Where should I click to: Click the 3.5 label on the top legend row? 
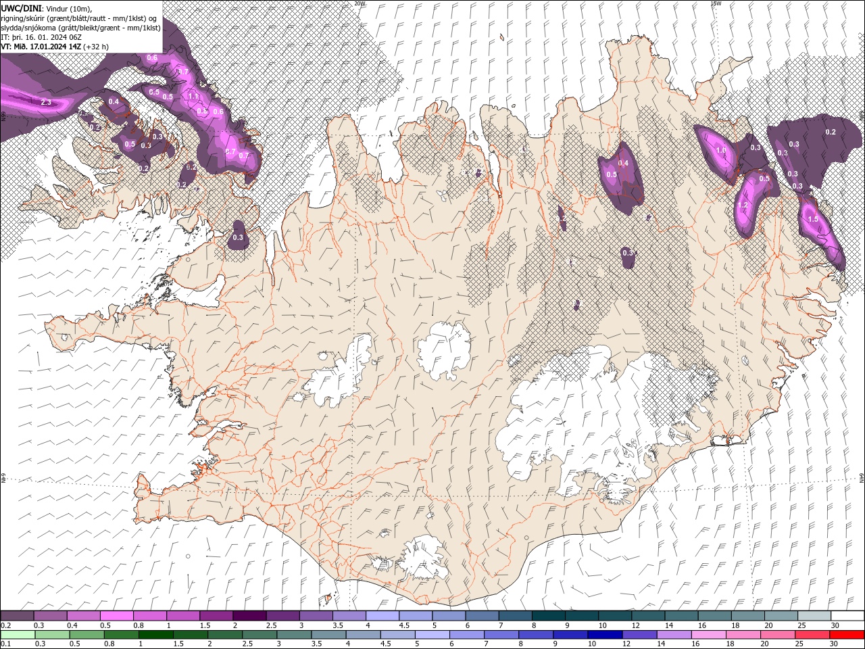point(338,625)
